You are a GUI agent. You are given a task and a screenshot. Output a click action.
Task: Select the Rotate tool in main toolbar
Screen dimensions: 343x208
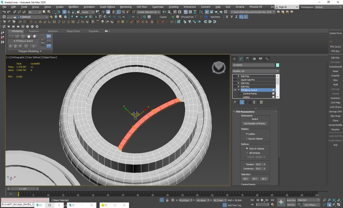[69, 12]
